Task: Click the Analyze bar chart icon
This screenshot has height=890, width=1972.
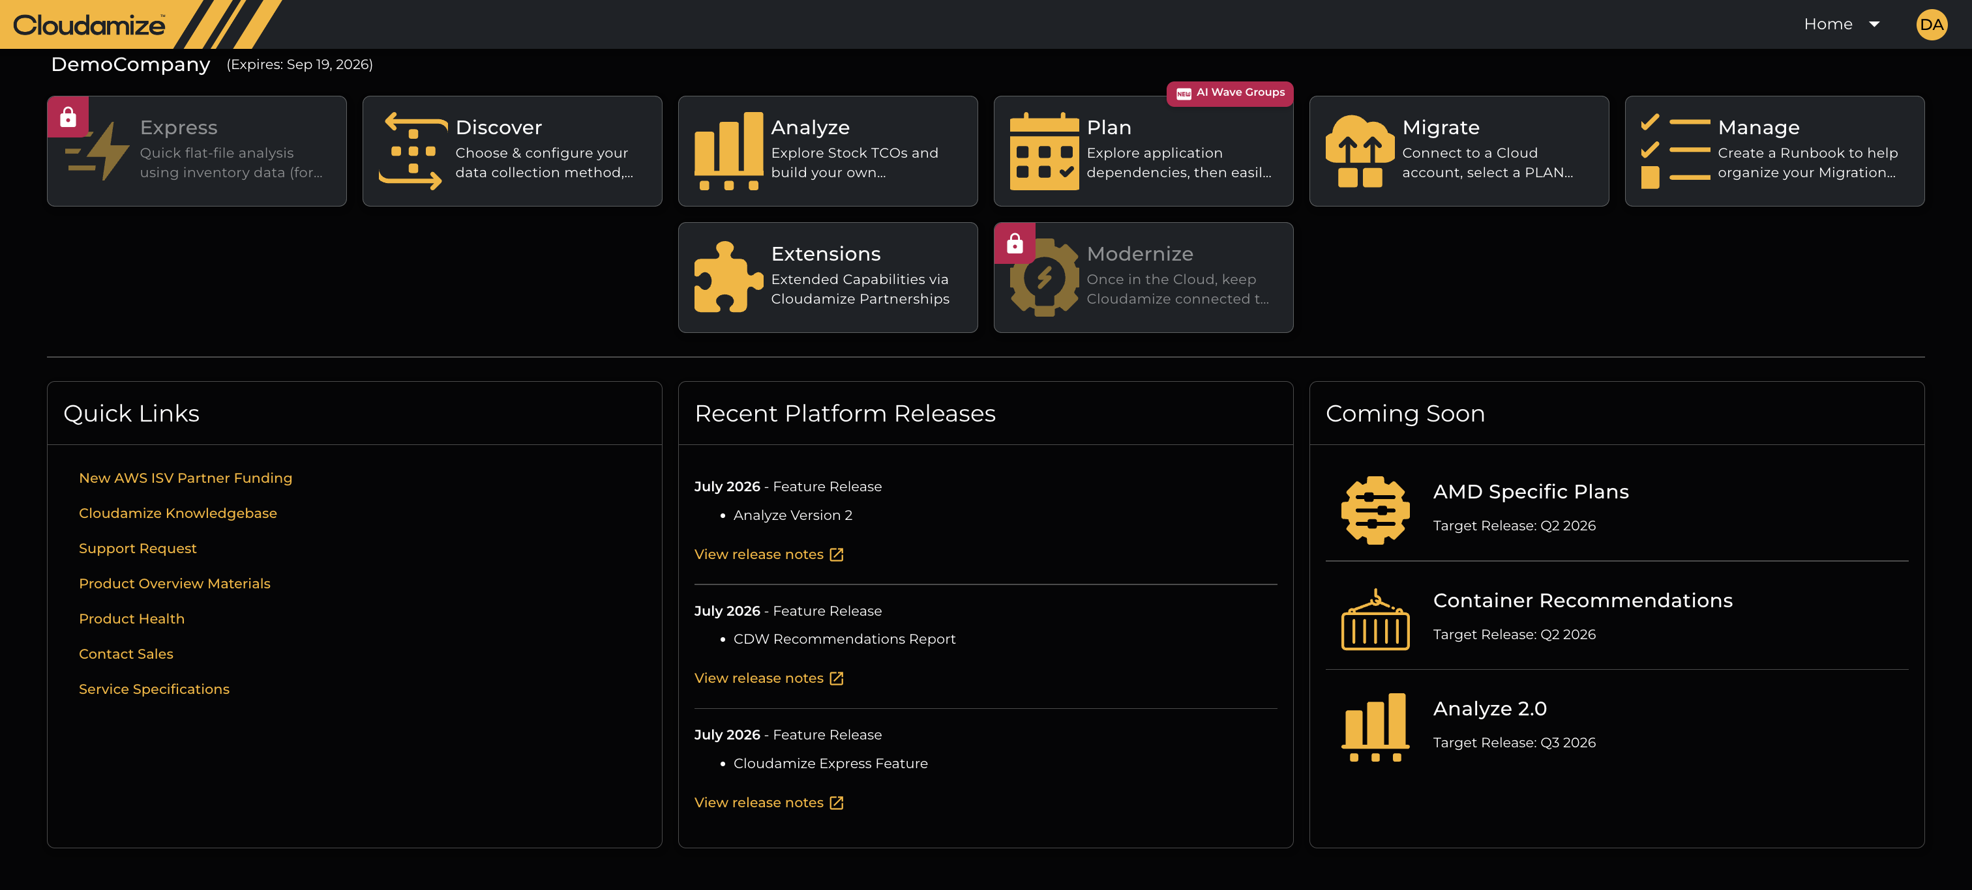Action: click(729, 151)
